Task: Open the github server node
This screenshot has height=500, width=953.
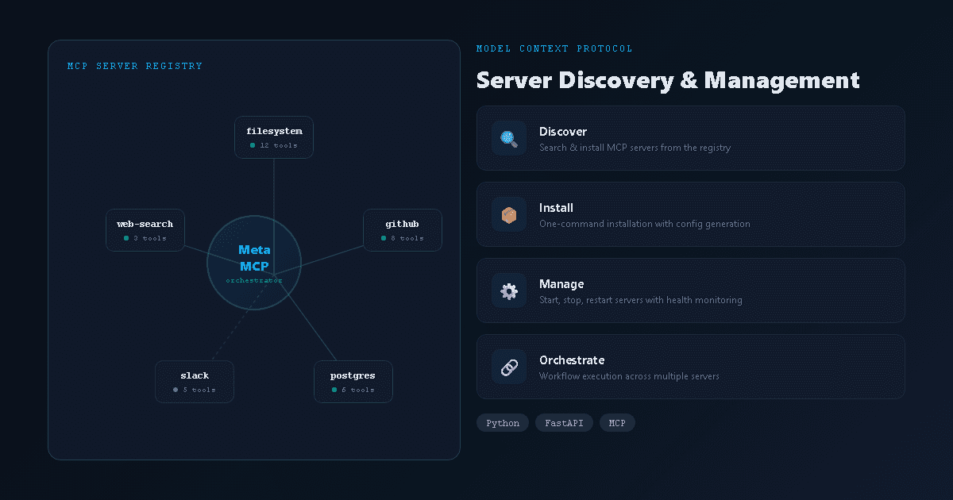Action: point(403,229)
